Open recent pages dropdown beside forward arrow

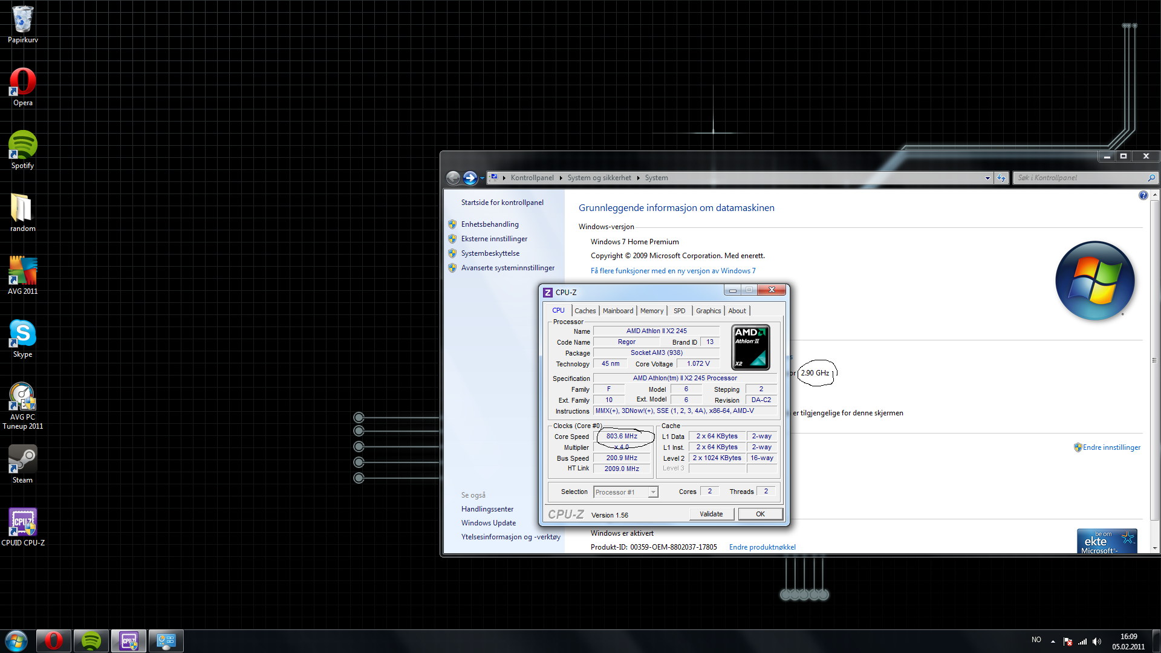[x=482, y=178]
